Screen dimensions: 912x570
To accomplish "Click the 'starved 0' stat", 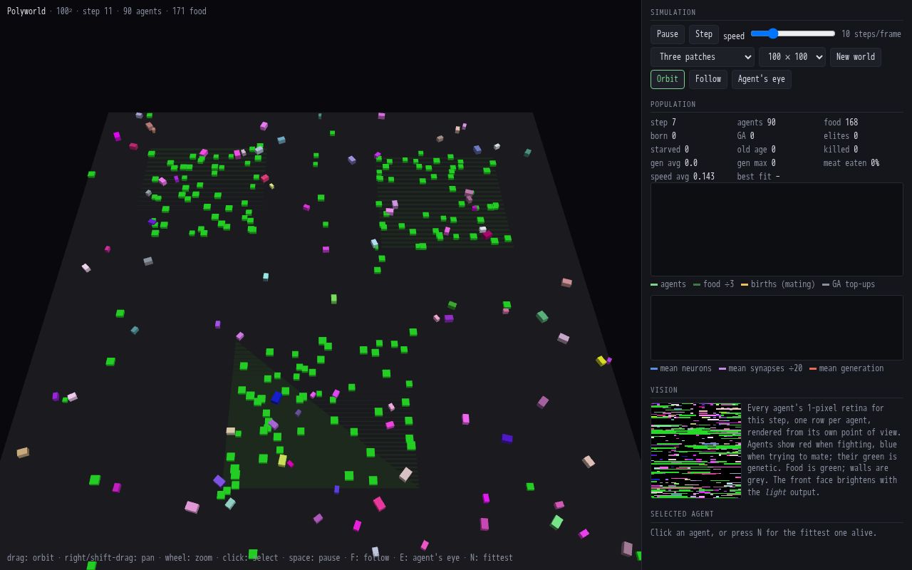I will point(670,150).
